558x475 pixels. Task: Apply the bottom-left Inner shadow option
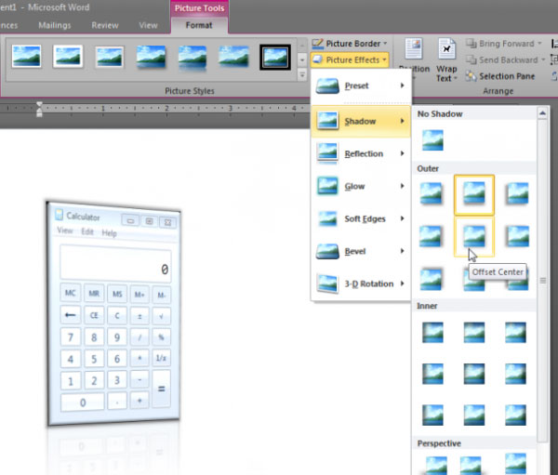pos(432,415)
